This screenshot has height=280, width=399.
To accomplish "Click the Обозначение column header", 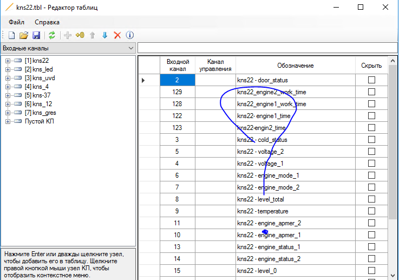I will (296, 66).
